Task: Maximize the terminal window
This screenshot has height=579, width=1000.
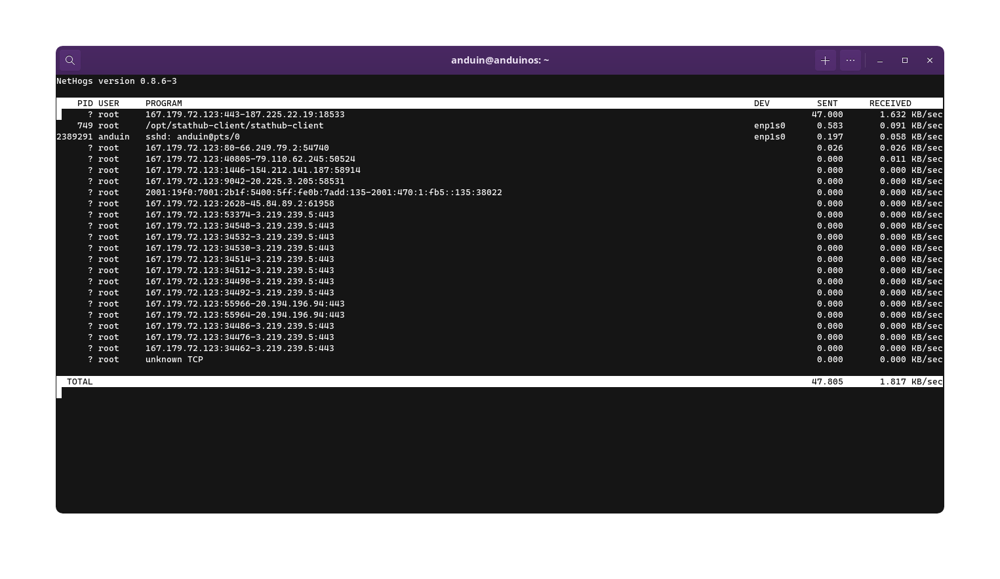Action: point(905,60)
